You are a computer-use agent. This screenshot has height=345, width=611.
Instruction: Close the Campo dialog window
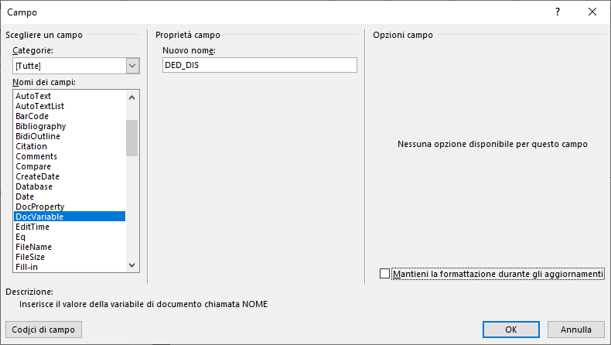pyautogui.click(x=592, y=12)
